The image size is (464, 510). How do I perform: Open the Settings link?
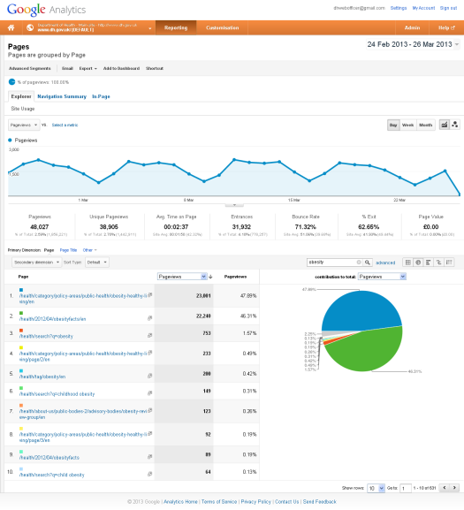[x=399, y=8]
